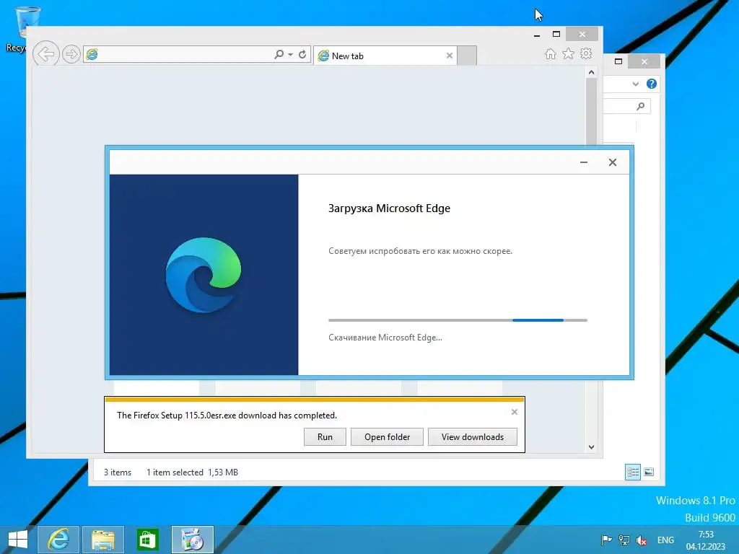Switch to details view in File Explorer

point(632,472)
